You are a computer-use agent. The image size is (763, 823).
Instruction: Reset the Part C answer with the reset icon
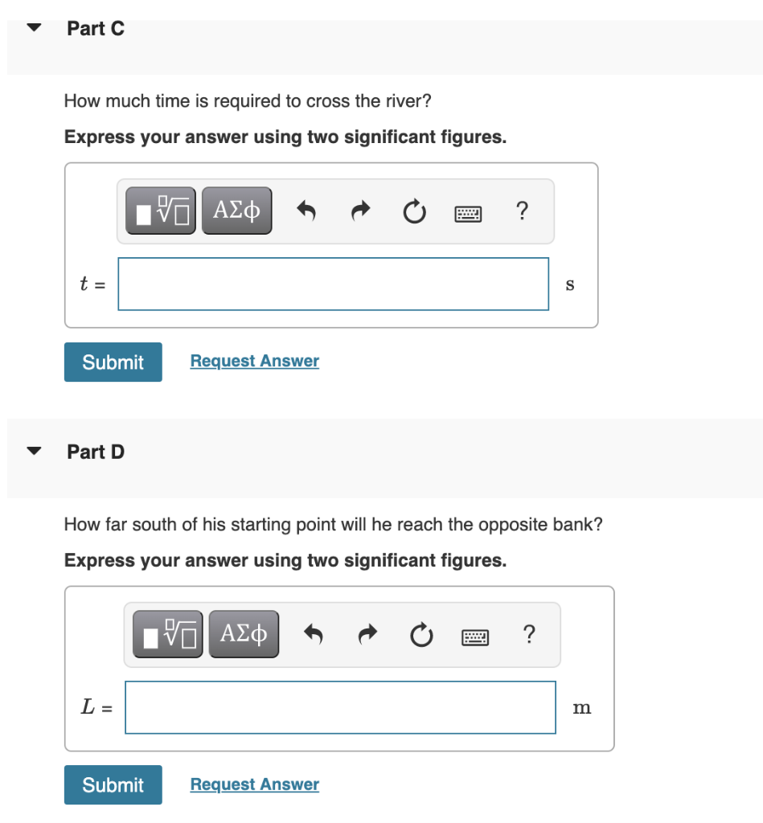click(414, 210)
